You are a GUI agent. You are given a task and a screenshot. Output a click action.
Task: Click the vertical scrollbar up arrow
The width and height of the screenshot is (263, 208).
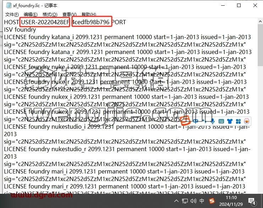260,21
